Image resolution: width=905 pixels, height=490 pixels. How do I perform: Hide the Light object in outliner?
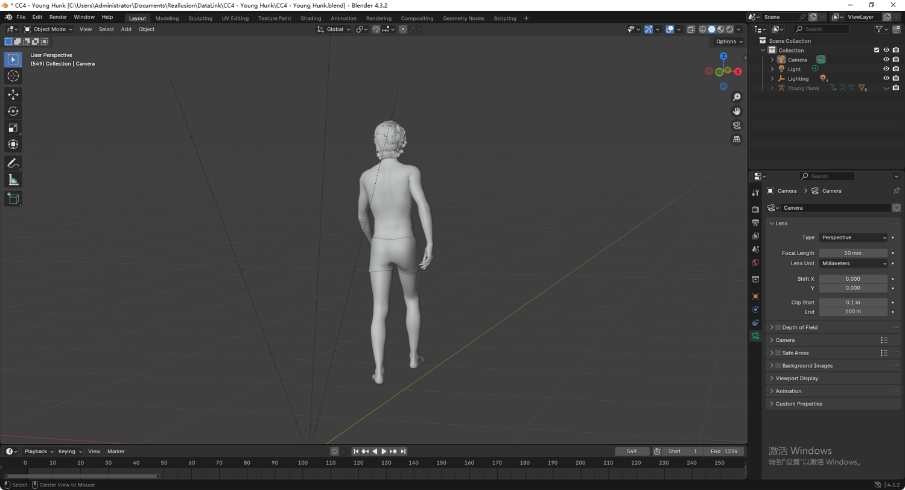pyautogui.click(x=886, y=69)
